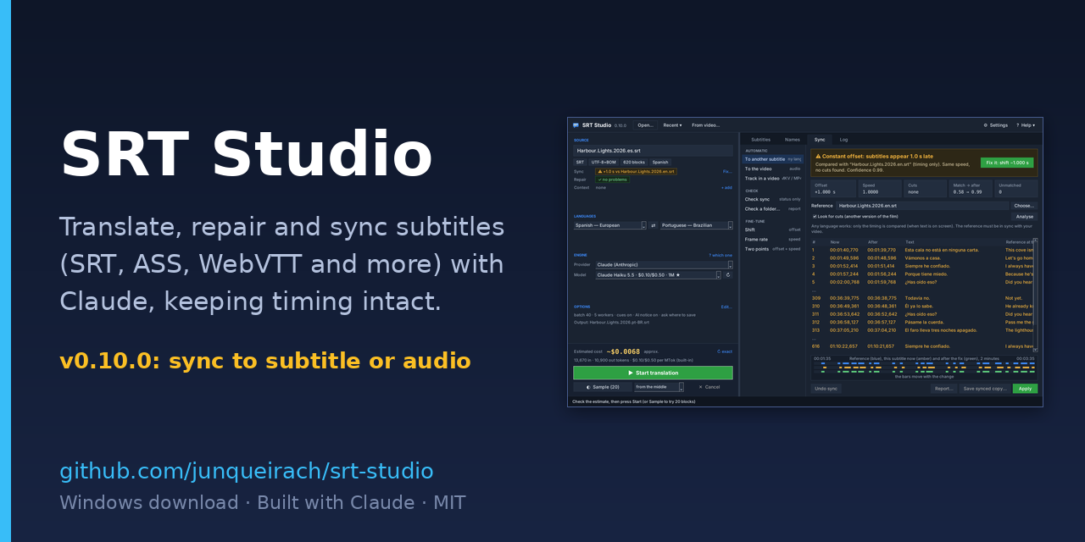
Task: Click the timing comparison bars timeline
Action: (924, 367)
